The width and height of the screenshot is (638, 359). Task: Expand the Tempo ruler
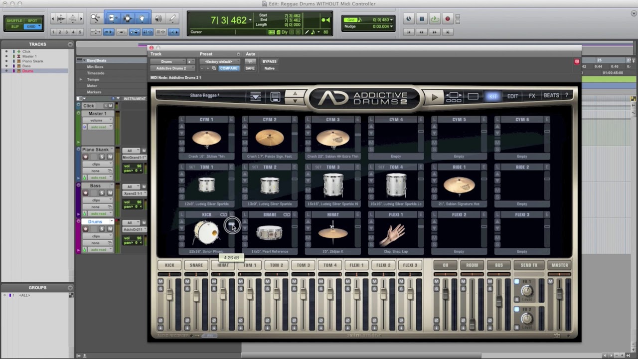pos(81,79)
